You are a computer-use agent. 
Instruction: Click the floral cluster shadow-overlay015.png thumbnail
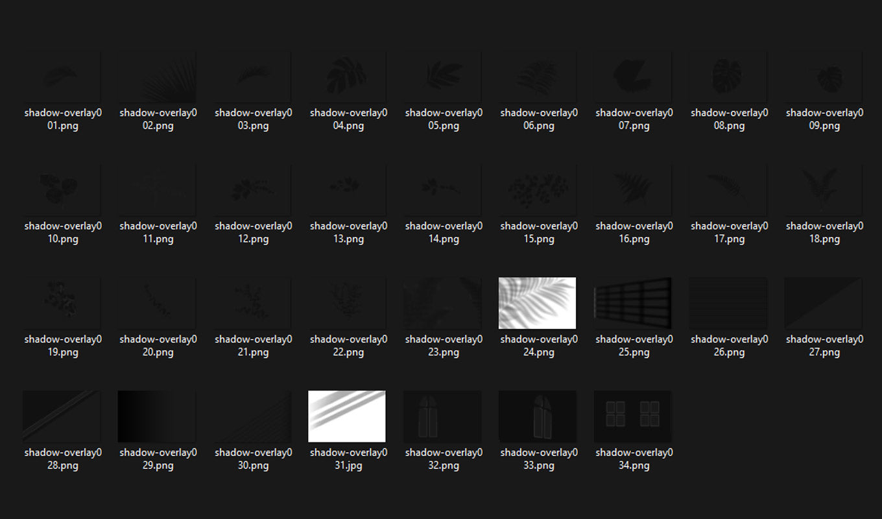click(x=537, y=188)
